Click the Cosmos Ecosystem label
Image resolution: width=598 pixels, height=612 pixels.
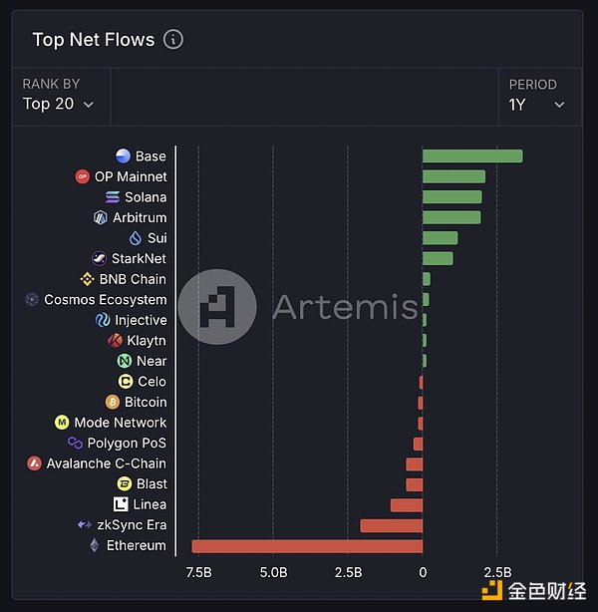coord(106,300)
